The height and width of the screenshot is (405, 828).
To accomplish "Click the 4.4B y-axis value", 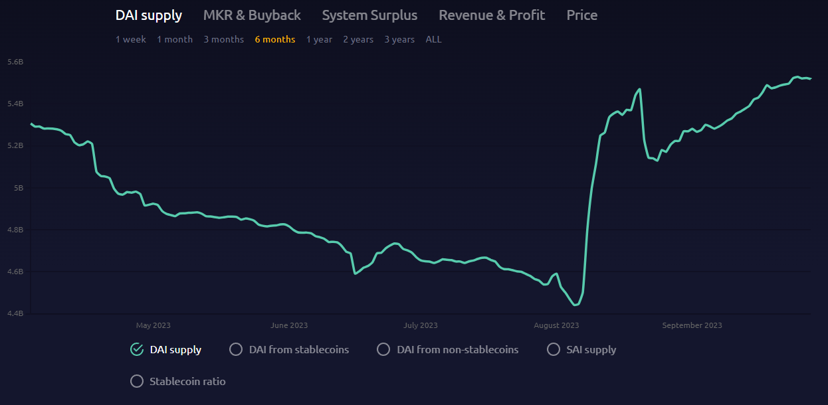I will coord(15,313).
